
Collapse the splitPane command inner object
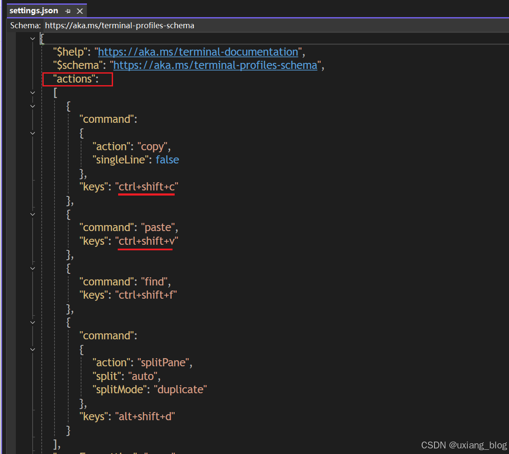coord(33,350)
